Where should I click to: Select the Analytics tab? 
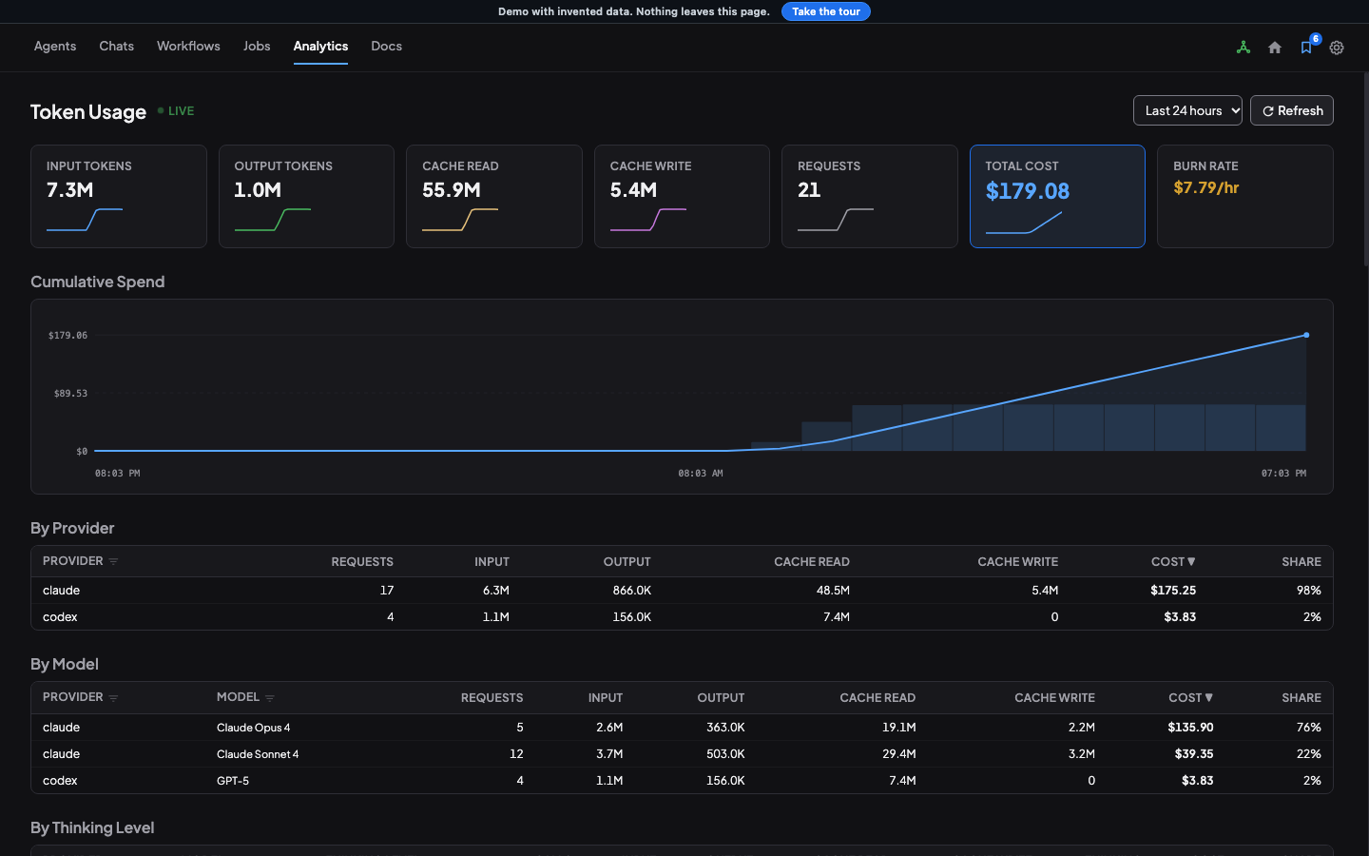pyautogui.click(x=320, y=46)
